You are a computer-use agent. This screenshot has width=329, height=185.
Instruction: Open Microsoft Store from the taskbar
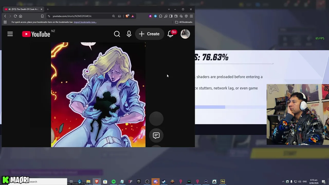click(x=105, y=182)
